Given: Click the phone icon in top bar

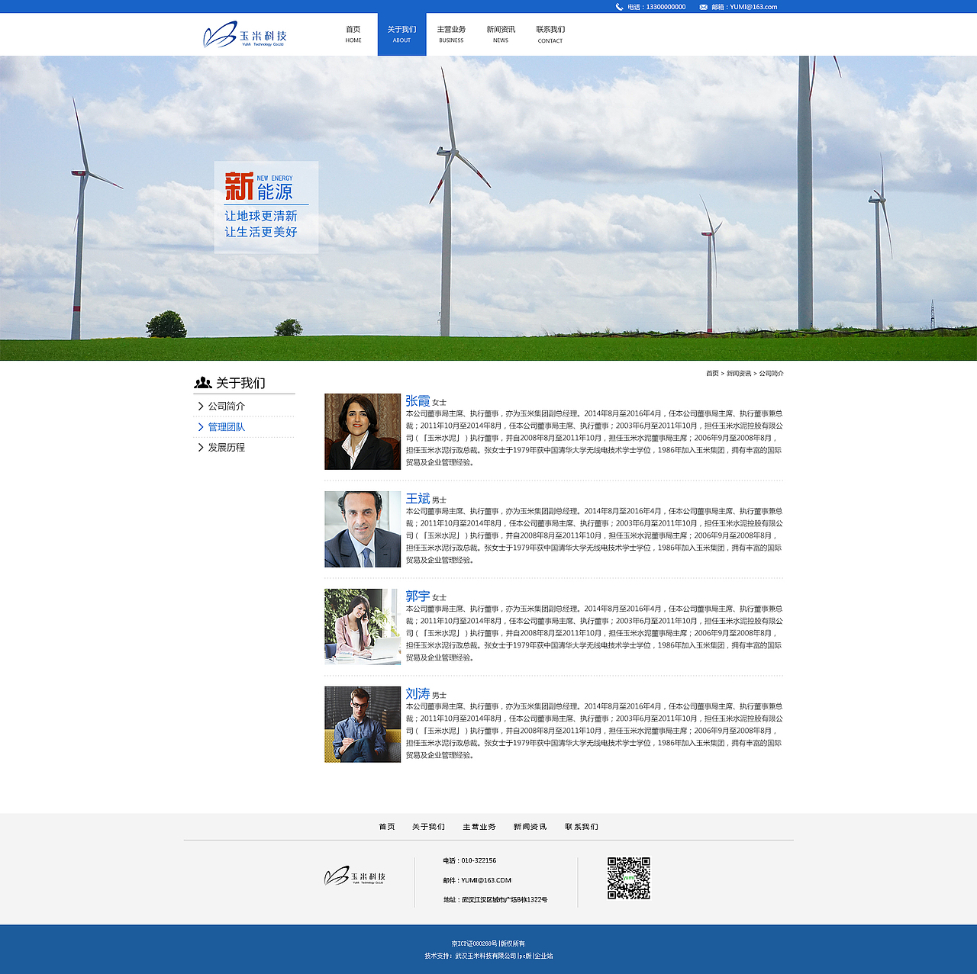Looking at the screenshot, I should [x=619, y=7].
